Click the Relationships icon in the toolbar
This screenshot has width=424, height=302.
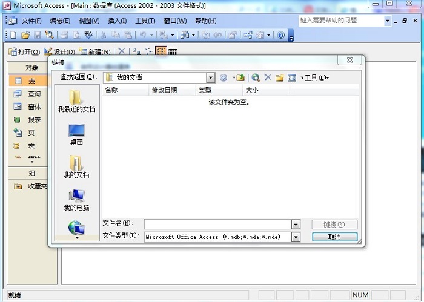pyautogui.click(x=248, y=35)
